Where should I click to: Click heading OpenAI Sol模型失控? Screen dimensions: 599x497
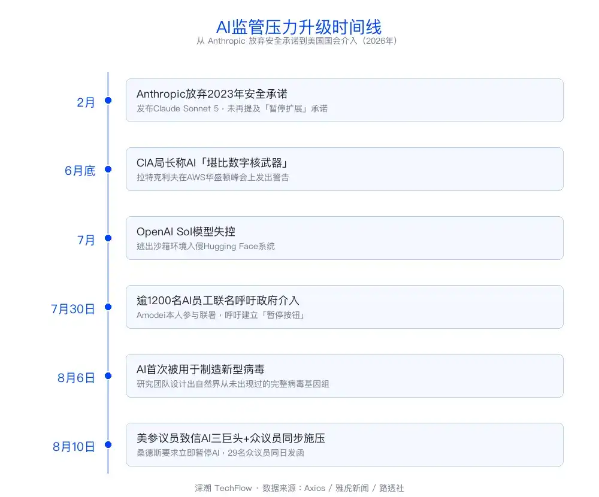pos(186,232)
